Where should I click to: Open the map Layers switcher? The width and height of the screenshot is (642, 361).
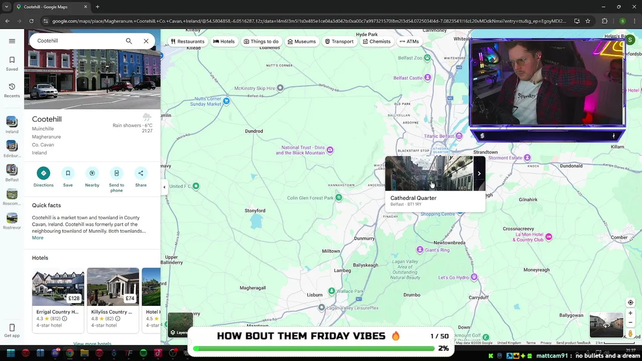(x=180, y=325)
